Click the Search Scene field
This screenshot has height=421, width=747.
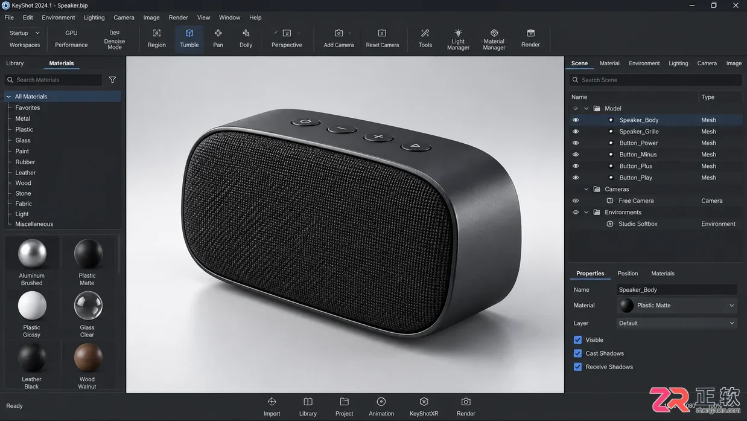tap(655, 80)
